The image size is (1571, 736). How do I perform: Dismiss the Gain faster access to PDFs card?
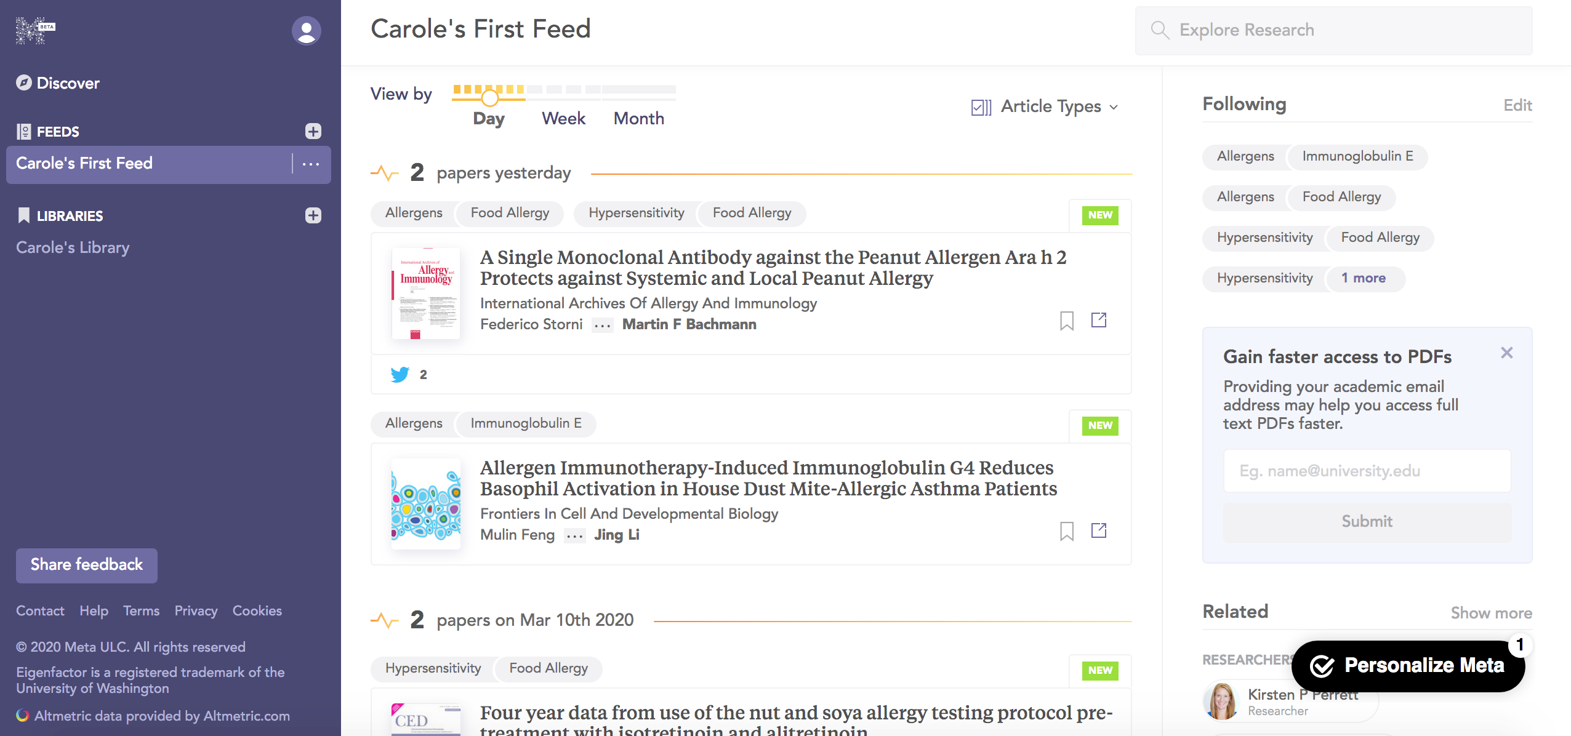pyautogui.click(x=1506, y=353)
